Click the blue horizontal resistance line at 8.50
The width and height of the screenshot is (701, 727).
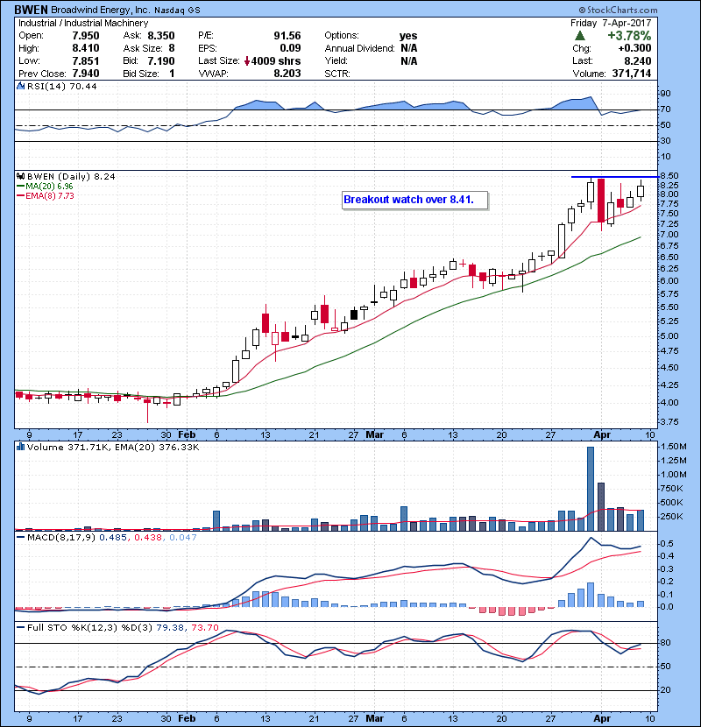[x=615, y=177]
